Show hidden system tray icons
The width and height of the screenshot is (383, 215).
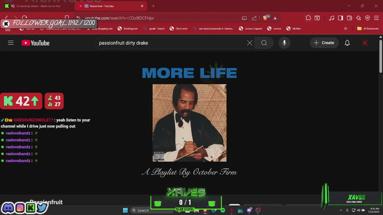[x=341, y=210]
